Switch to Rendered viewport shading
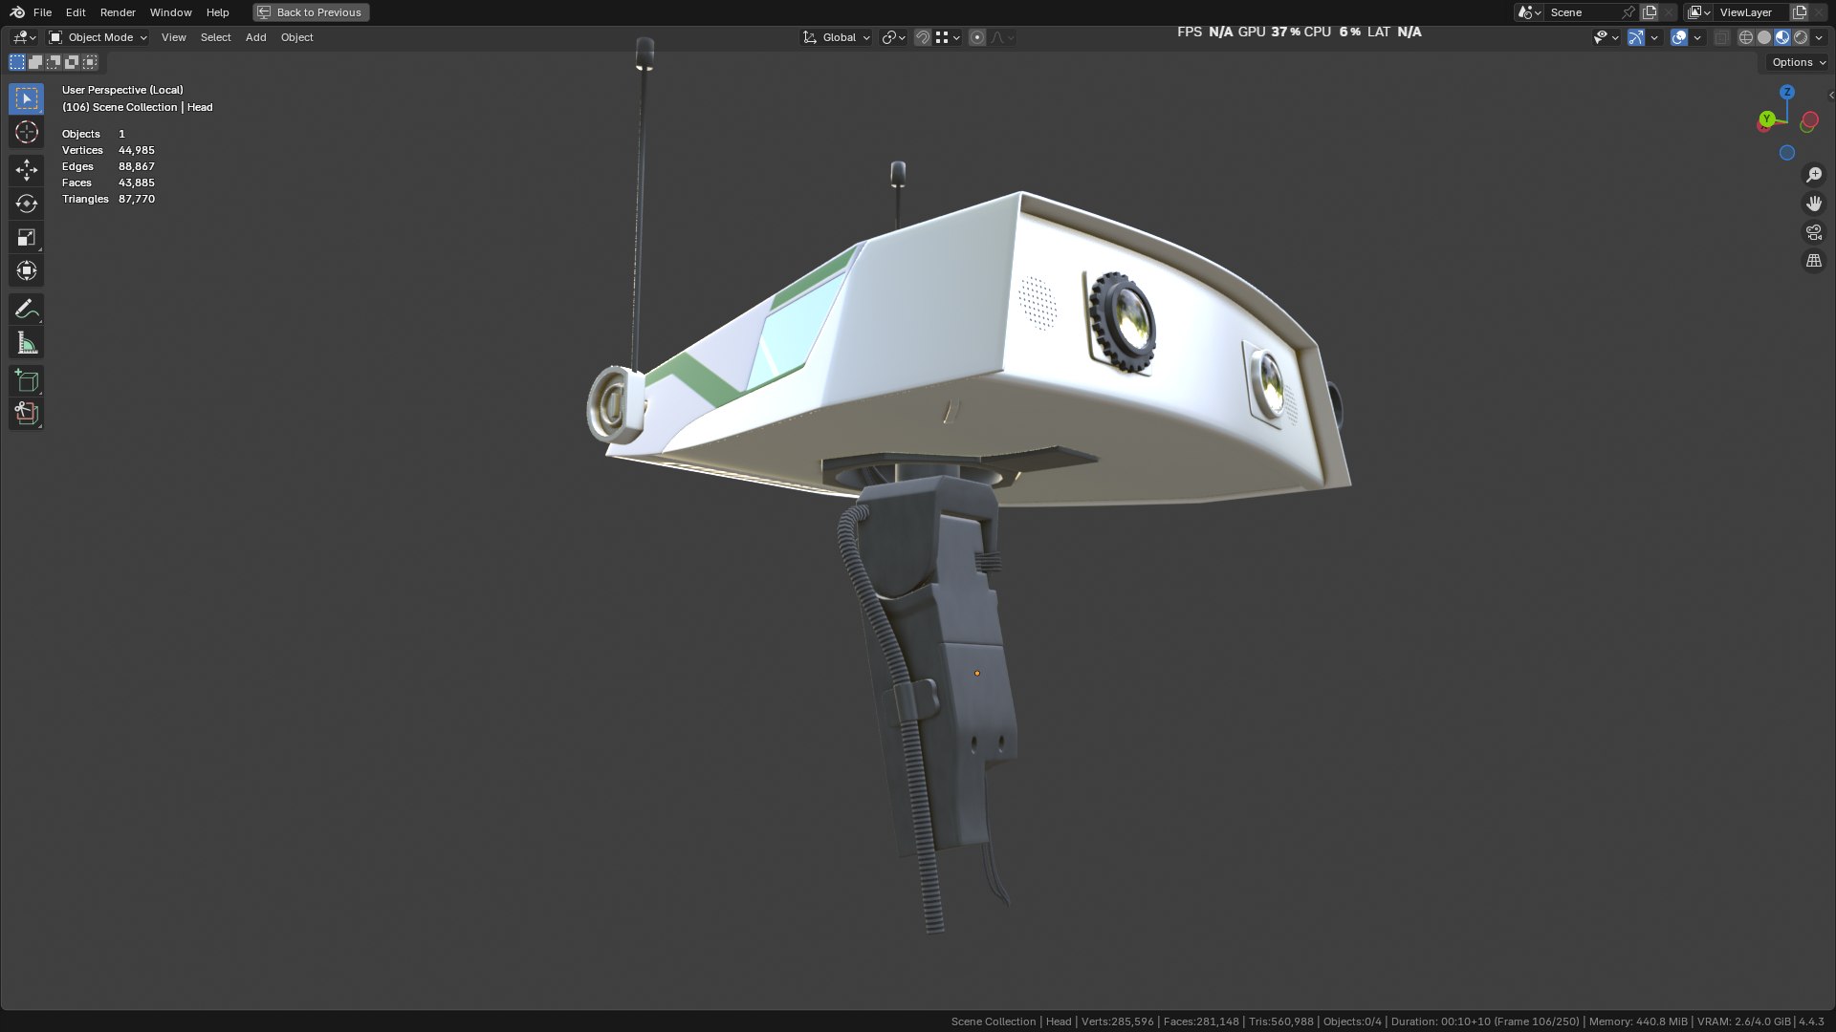This screenshot has height=1032, width=1836. [x=1801, y=37]
